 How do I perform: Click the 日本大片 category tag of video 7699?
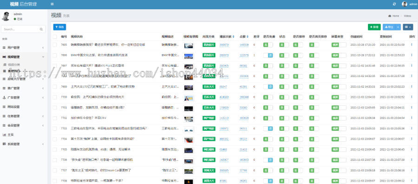click(x=209, y=87)
